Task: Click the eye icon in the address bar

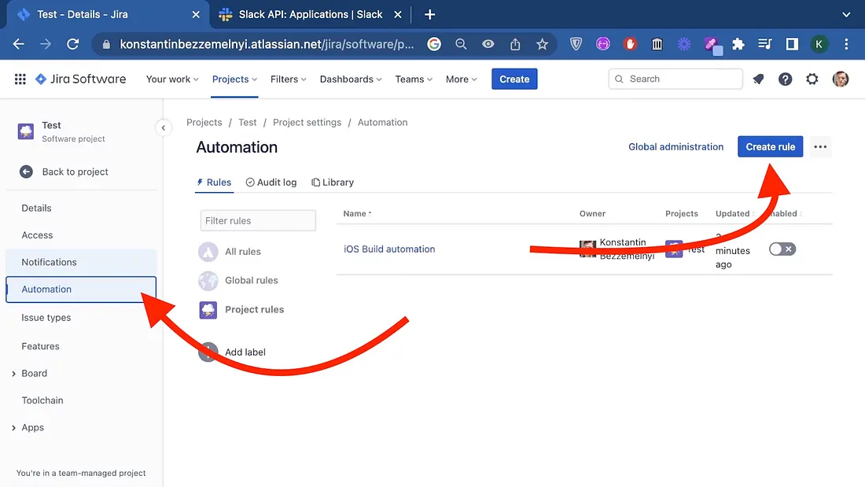Action: click(x=488, y=44)
